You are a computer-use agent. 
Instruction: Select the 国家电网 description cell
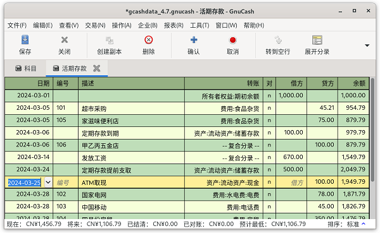(x=131, y=194)
